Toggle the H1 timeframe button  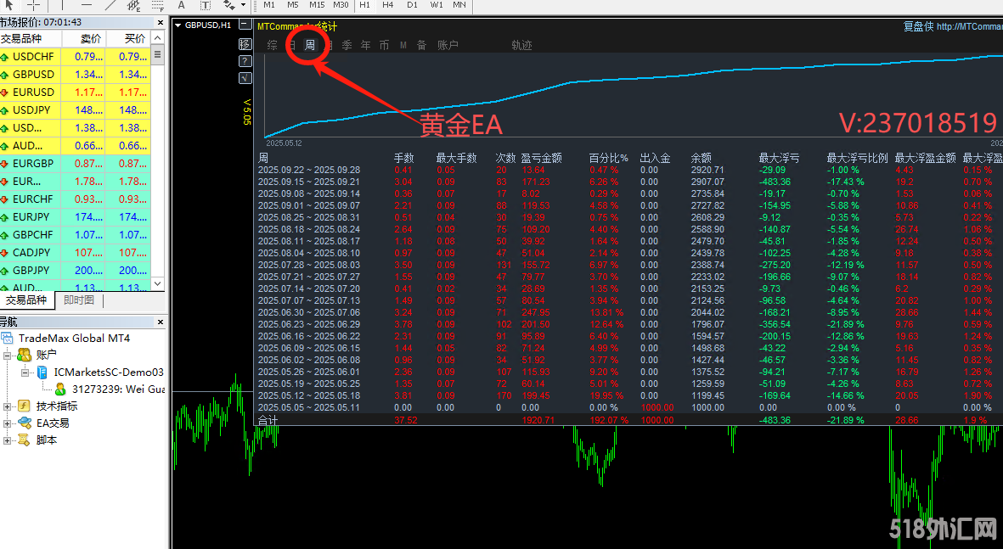pyautogui.click(x=364, y=5)
